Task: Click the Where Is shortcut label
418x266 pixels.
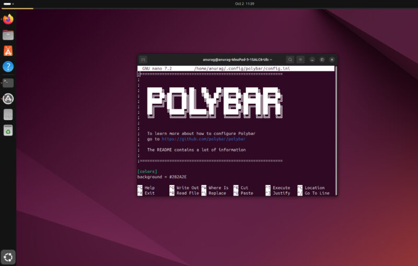Action: pos(218,188)
